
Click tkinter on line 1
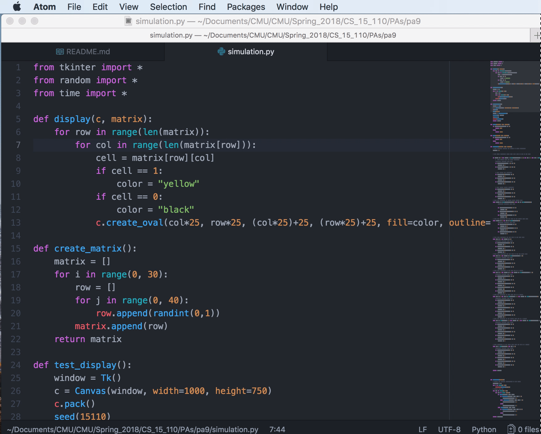(x=77, y=67)
